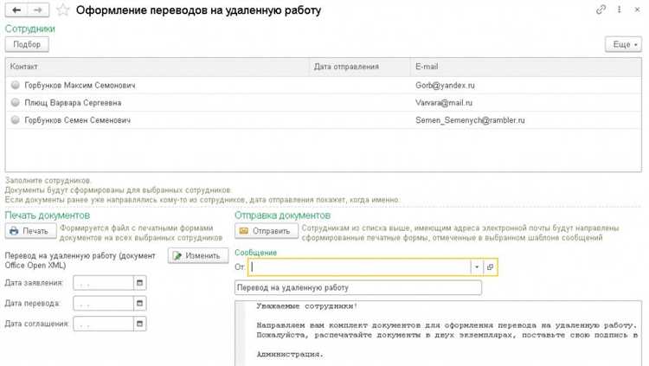Click the Отправить button
Image resolution: width=649 pixels, height=366 pixels.
coord(267,231)
